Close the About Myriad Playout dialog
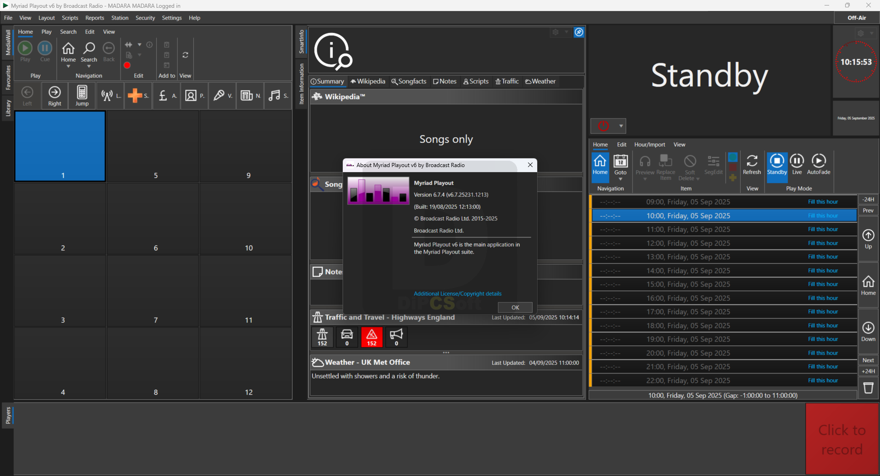880x476 pixels. point(530,165)
